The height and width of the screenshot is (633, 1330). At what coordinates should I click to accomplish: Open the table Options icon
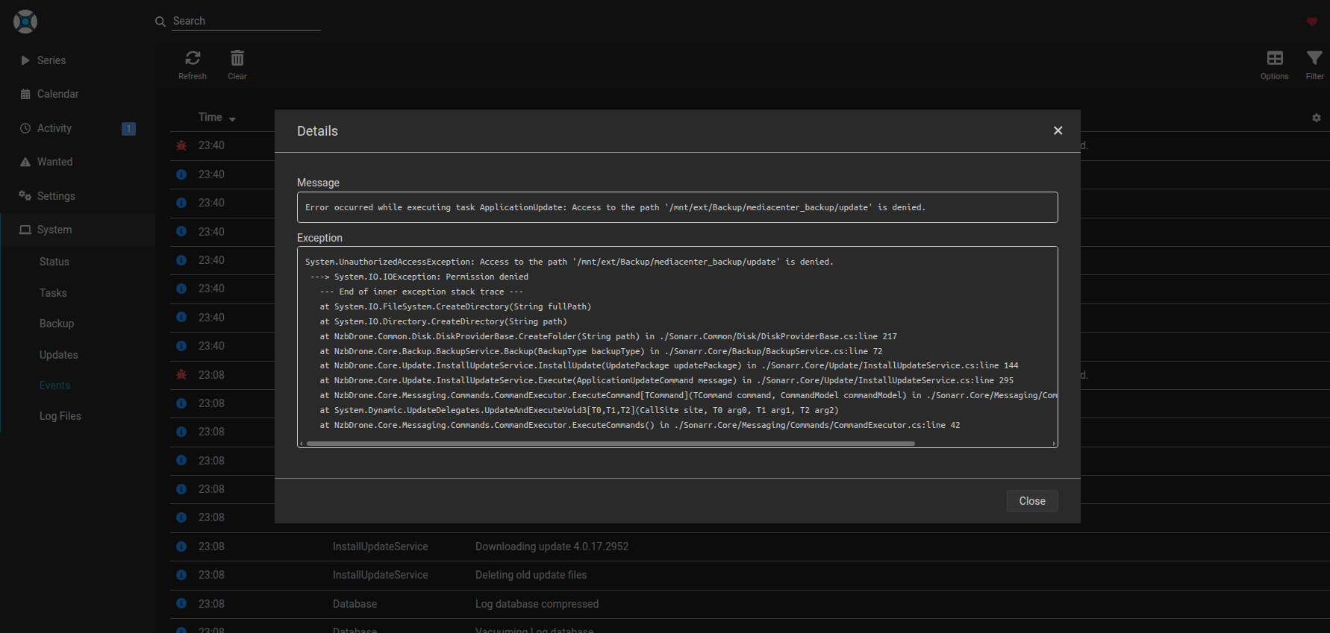(1275, 58)
